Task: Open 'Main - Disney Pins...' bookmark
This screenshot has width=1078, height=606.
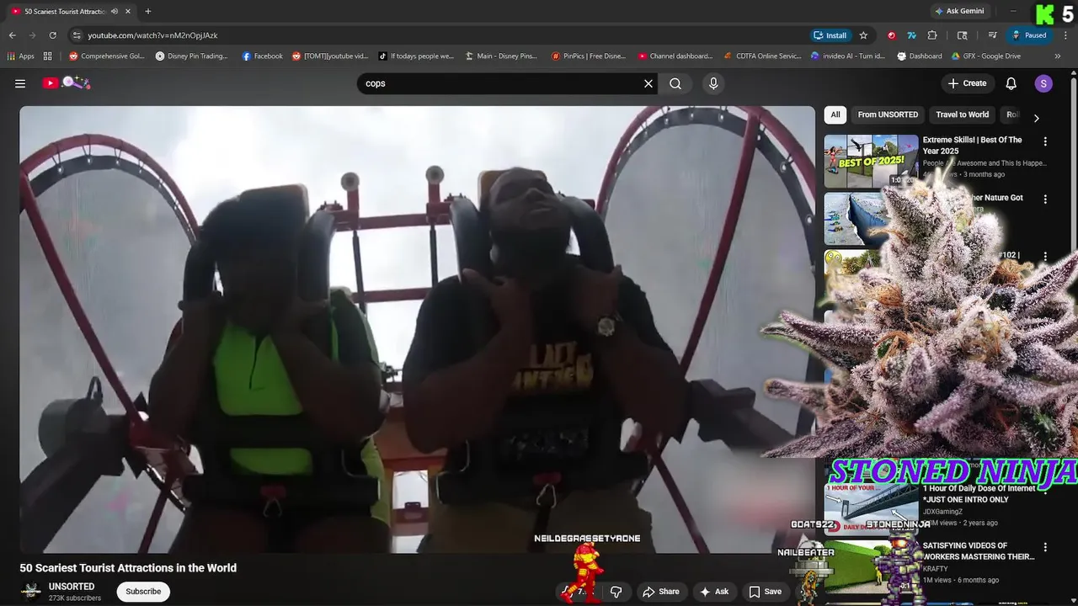Action: [x=500, y=56]
